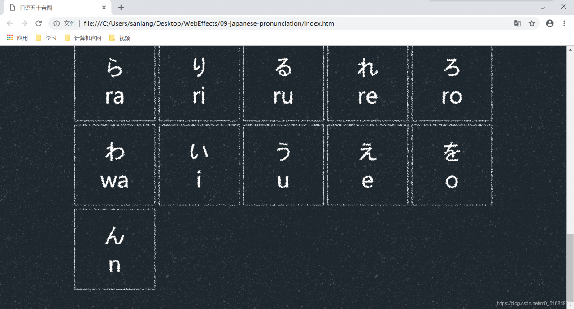
Task: Click the ん n card
Action: click(x=115, y=249)
